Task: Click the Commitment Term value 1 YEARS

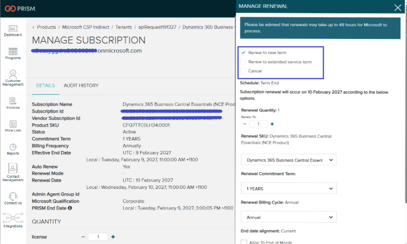Action: pyautogui.click(x=132, y=139)
